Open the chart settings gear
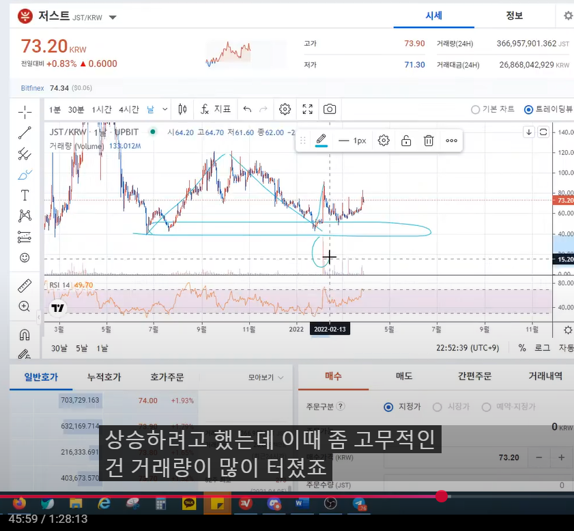This screenshot has width=574, height=531. [285, 109]
